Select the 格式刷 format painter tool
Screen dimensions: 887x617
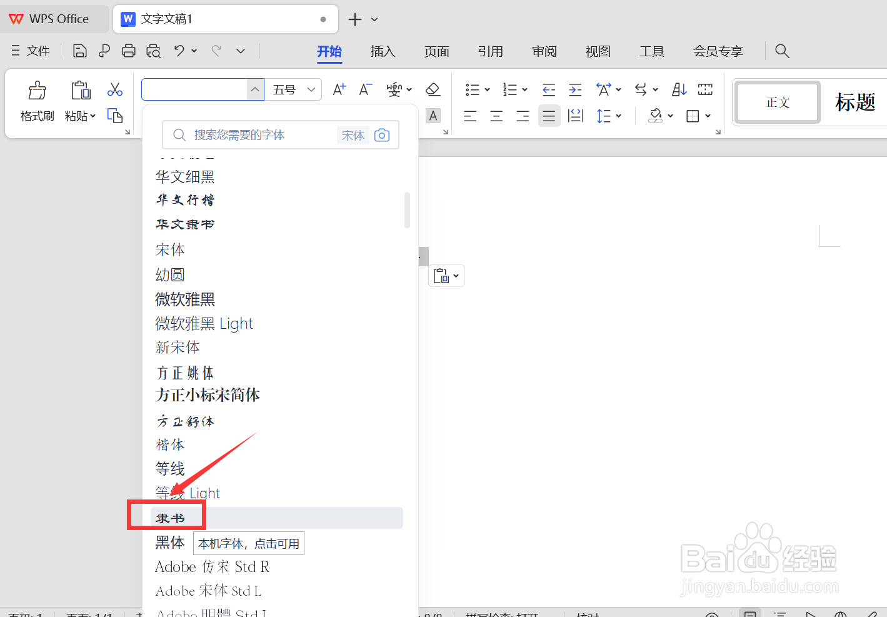tap(37, 100)
